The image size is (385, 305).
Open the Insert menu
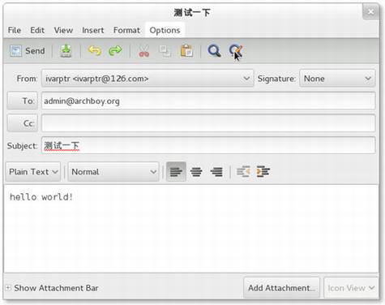coord(93,30)
